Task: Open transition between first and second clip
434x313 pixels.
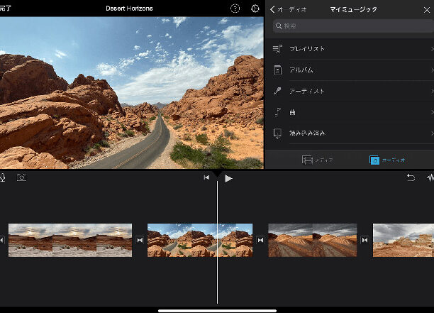Action: [140, 240]
